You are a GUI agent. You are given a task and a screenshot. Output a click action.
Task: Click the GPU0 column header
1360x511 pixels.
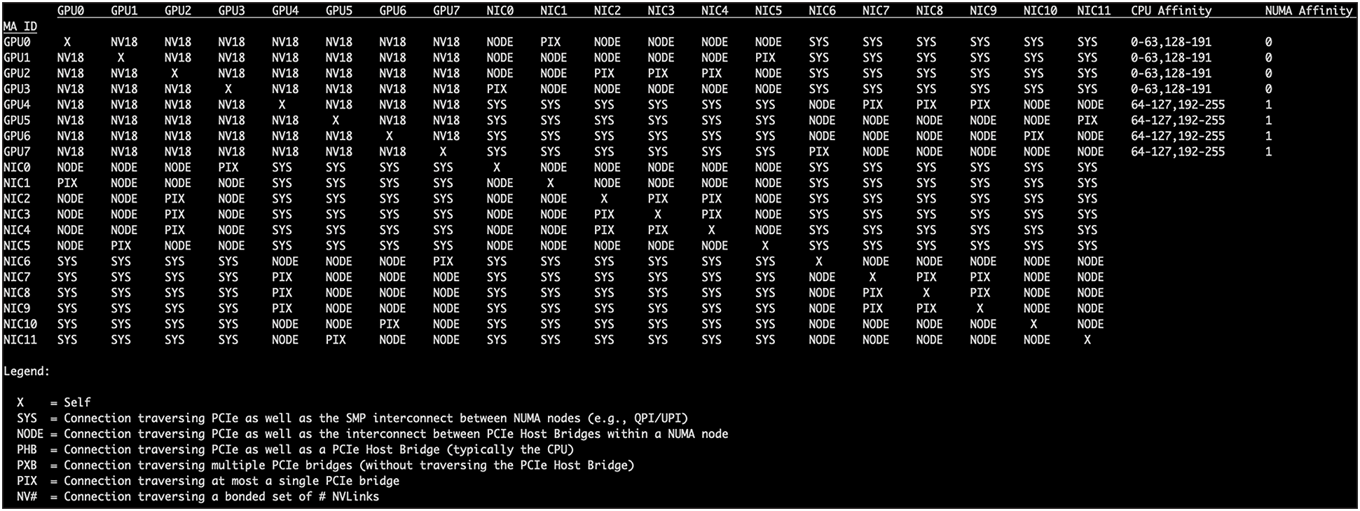pyautogui.click(x=70, y=11)
